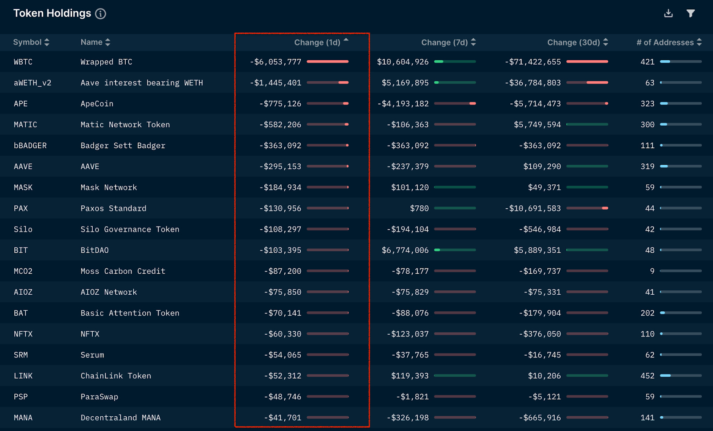Viewport: 713px width, 431px height.
Task: Click the PAX symbol
Action: click(20, 208)
